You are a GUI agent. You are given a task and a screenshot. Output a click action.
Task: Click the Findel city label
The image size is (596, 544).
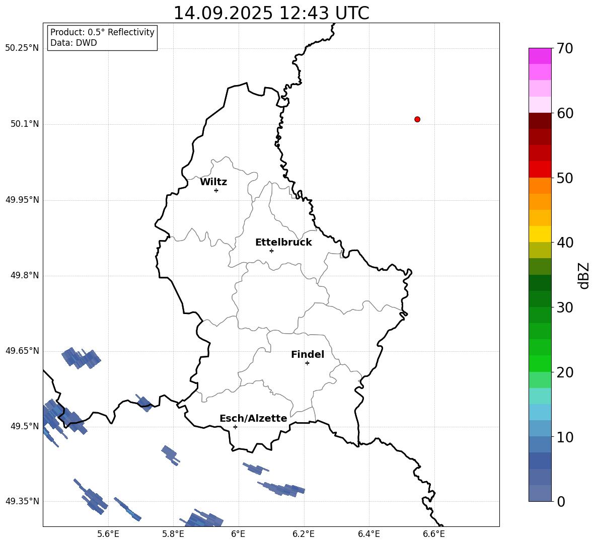[308, 354]
